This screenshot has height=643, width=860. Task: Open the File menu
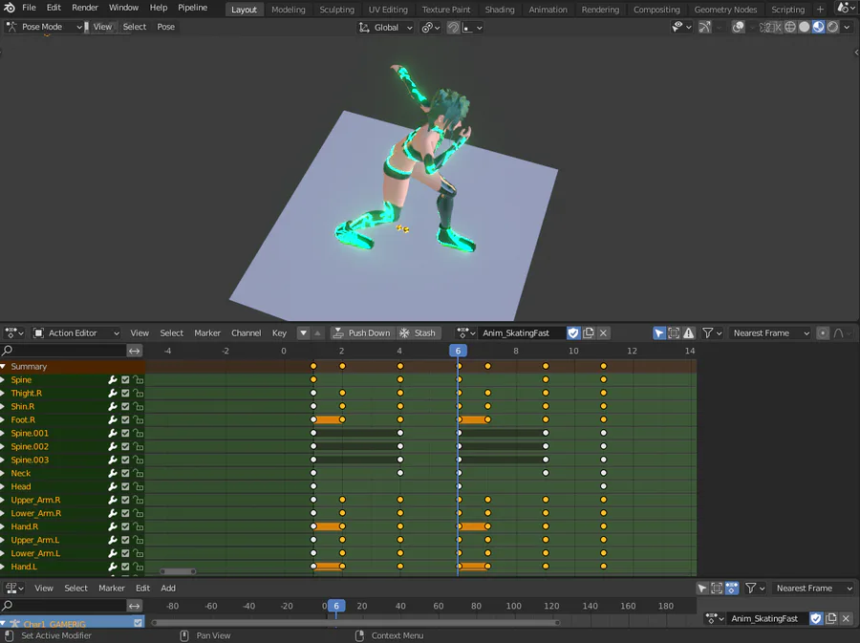[x=29, y=8]
